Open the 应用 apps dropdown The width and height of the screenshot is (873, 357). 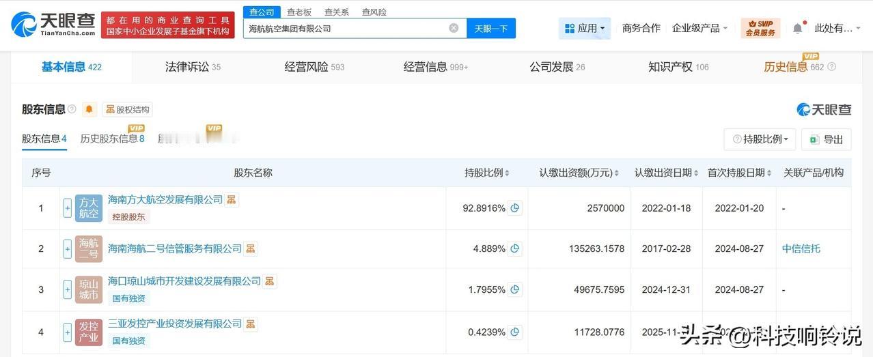pos(585,28)
